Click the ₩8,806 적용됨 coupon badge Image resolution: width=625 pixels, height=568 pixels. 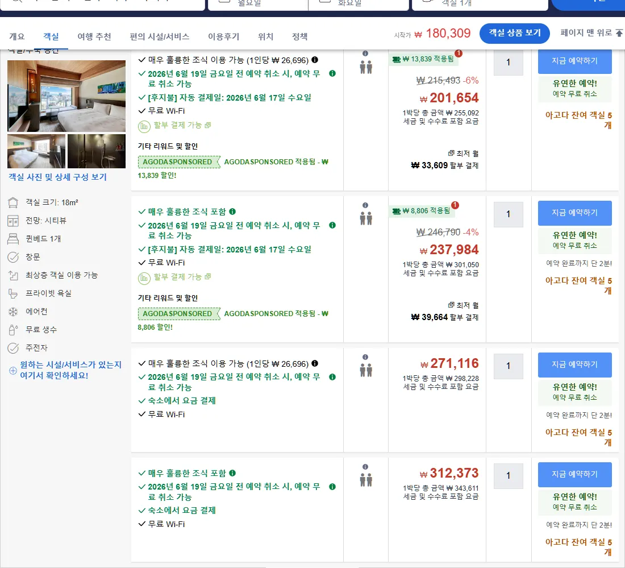[422, 211]
